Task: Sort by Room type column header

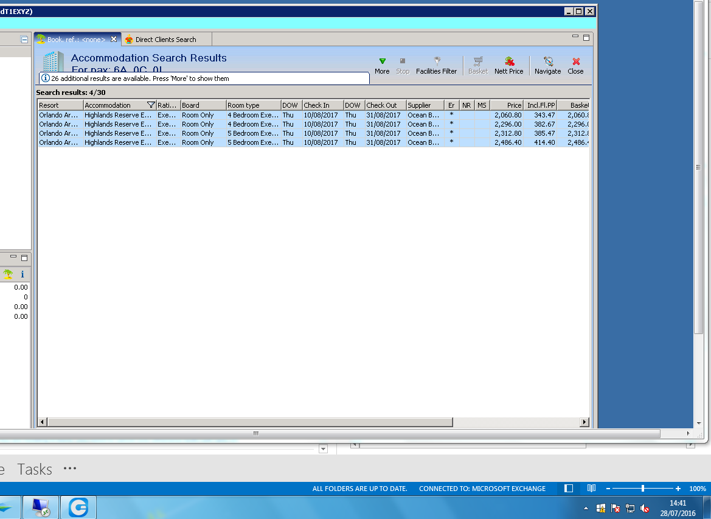Action: click(254, 105)
